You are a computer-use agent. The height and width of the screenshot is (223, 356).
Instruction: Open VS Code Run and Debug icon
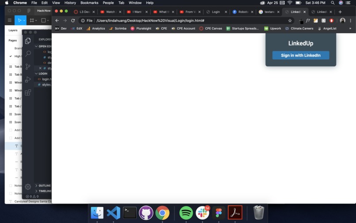pyautogui.click(x=28, y=79)
